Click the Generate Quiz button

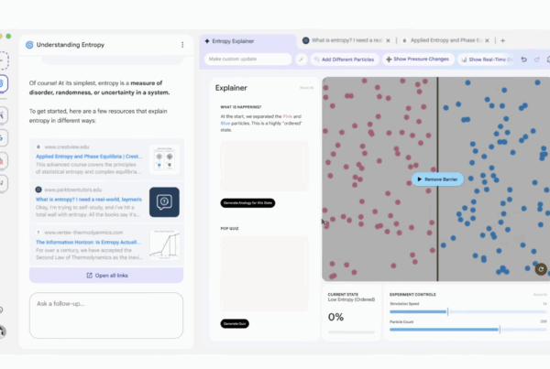[236, 323]
